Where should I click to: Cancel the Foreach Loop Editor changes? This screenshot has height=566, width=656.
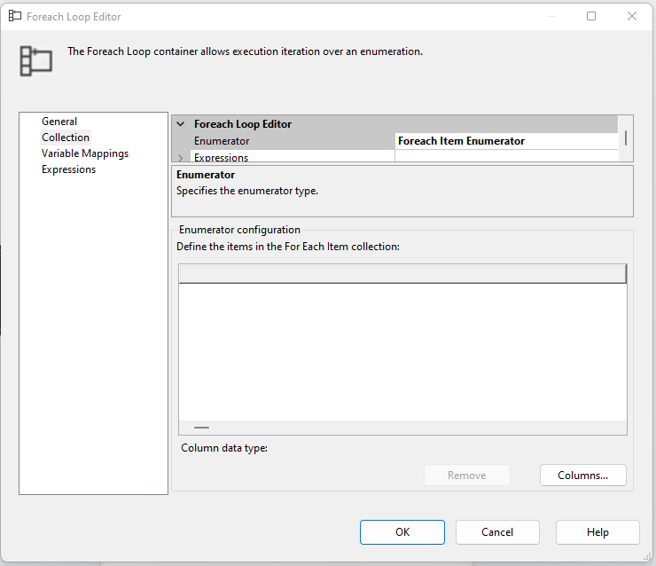(x=497, y=532)
